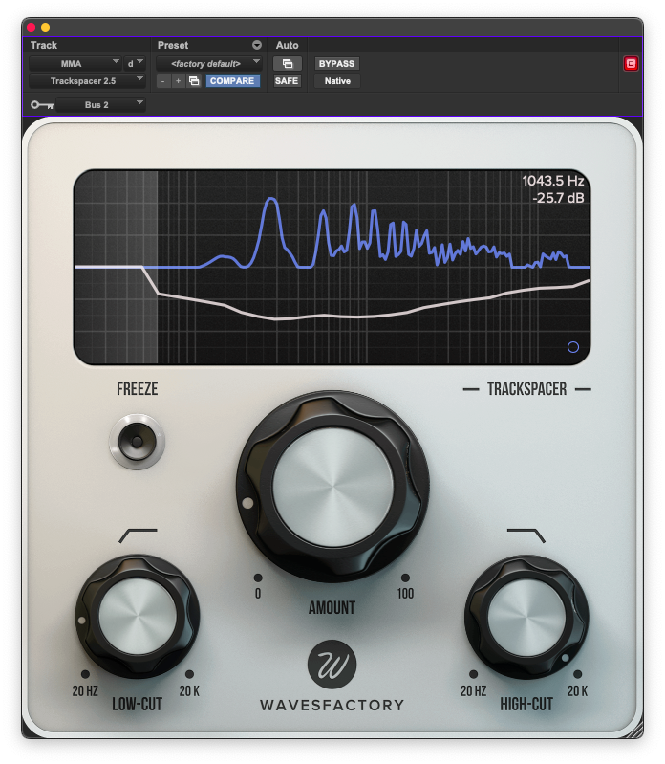Click the 1043.5 Hz frequency readout
This screenshot has height=764, width=665.
pyautogui.click(x=553, y=181)
